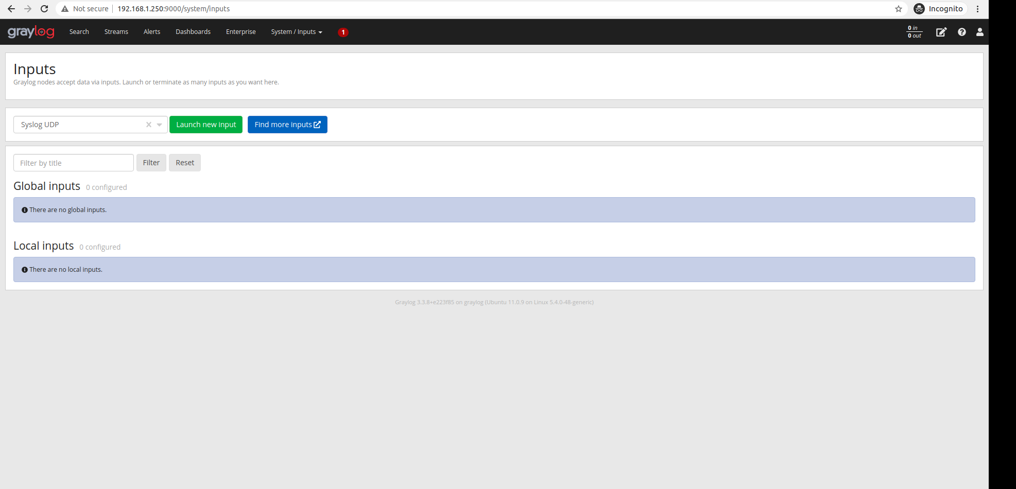Open the notifications badge showing 1
This screenshot has height=489, width=1016.
(x=343, y=32)
